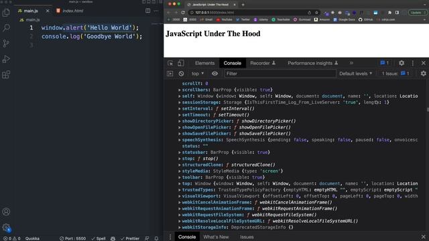Image resolution: width=429 pixels, height=241 pixels.
Task: Close the DevTools panel
Action: 423,63
